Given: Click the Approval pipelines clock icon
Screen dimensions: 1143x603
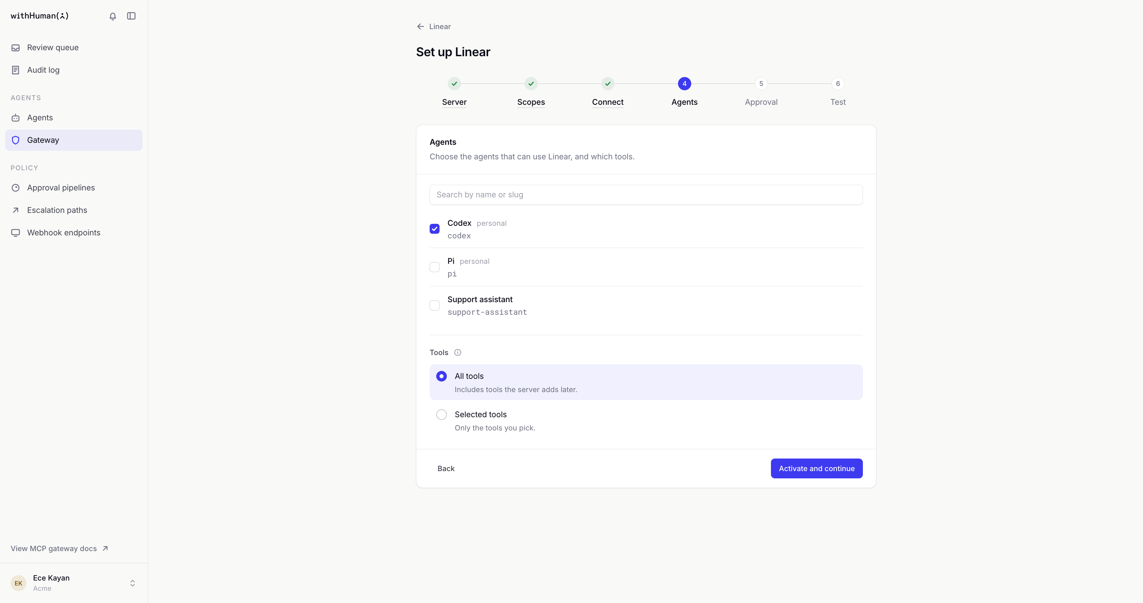Looking at the screenshot, I should coord(16,188).
